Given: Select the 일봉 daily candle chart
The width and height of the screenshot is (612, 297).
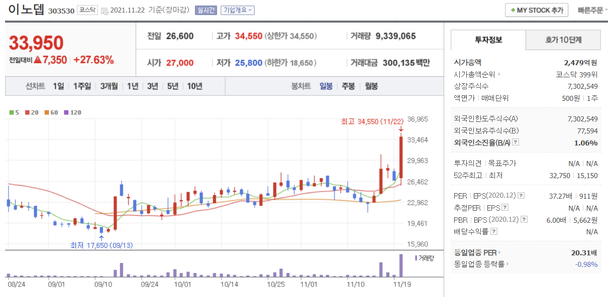Looking at the screenshot, I should click(x=326, y=86).
